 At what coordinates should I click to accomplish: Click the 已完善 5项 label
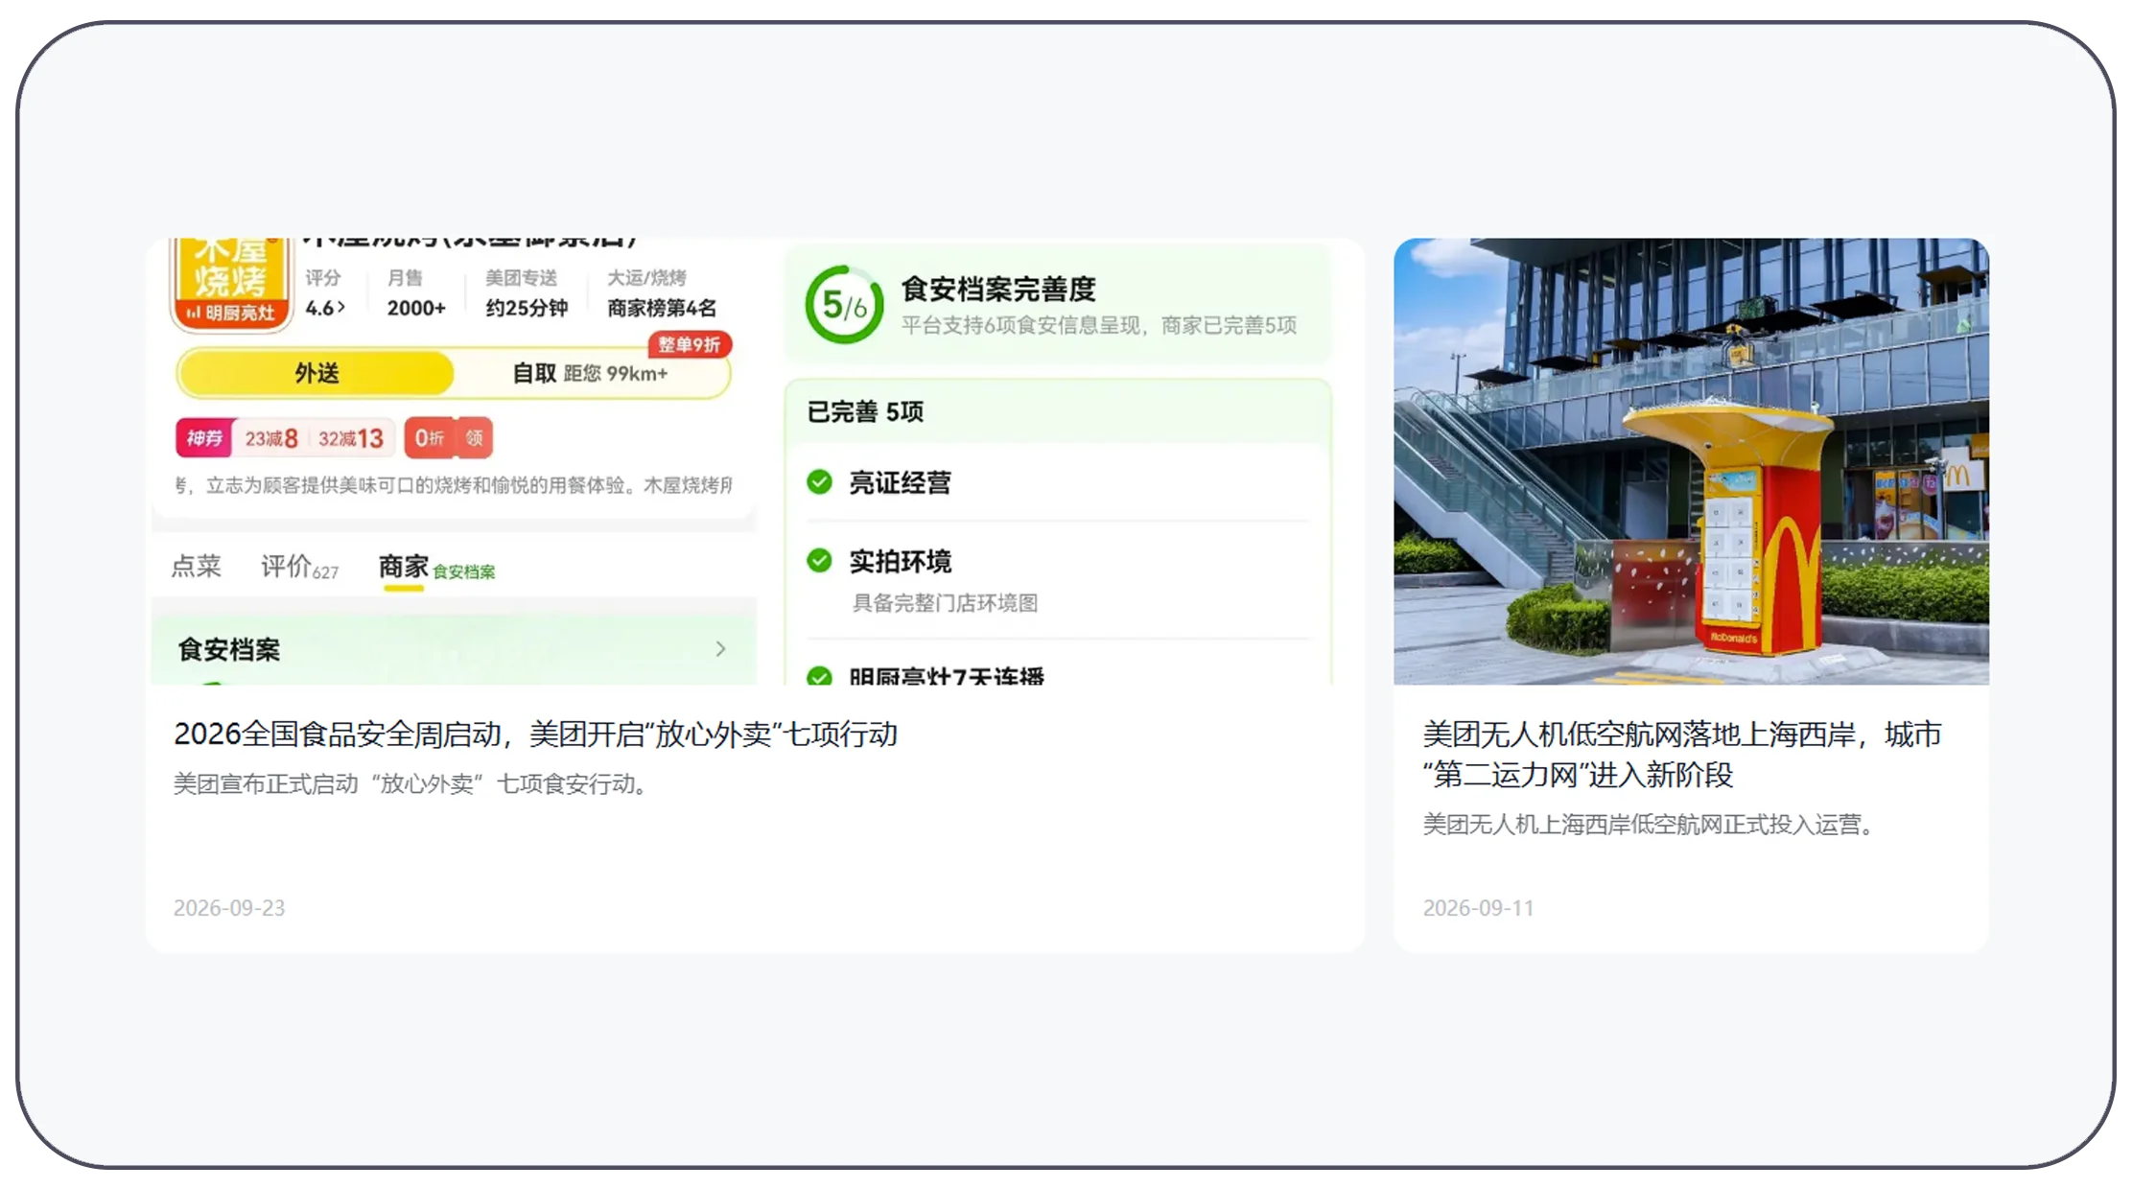[865, 411]
